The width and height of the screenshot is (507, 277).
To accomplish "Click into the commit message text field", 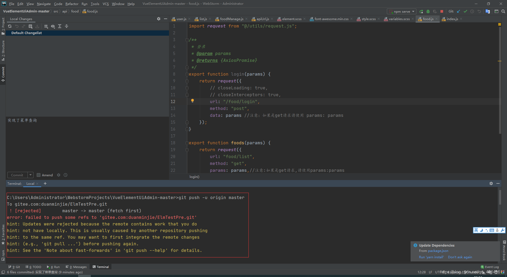I will [x=87, y=144].
